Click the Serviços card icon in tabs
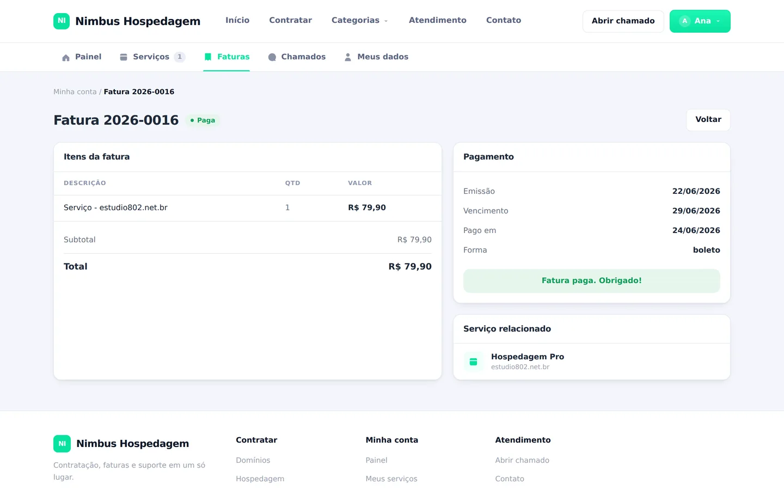This screenshot has height=490, width=784. (124, 57)
